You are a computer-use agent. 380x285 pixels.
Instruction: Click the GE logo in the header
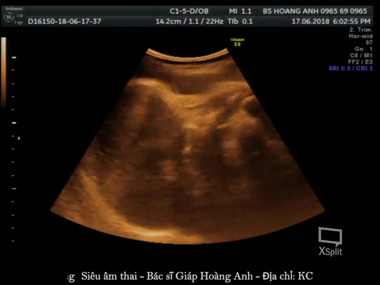[9, 17]
